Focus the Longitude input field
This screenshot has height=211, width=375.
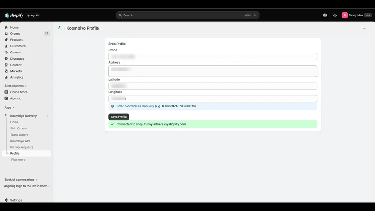[x=213, y=98]
